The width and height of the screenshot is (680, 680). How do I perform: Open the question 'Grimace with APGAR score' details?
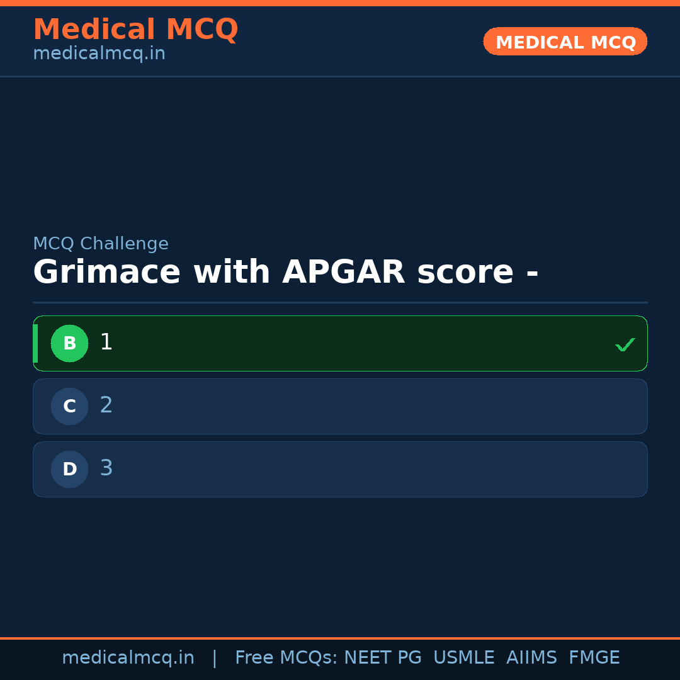point(285,271)
